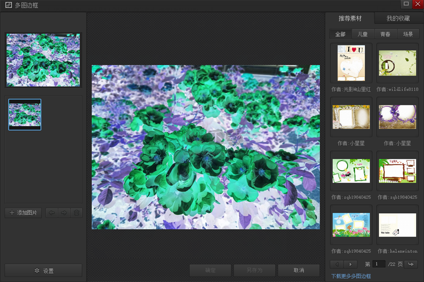Switch to the 我的收藏 tab
This screenshot has width=424, height=282.
pyautogui.click(x=398, y=19)
